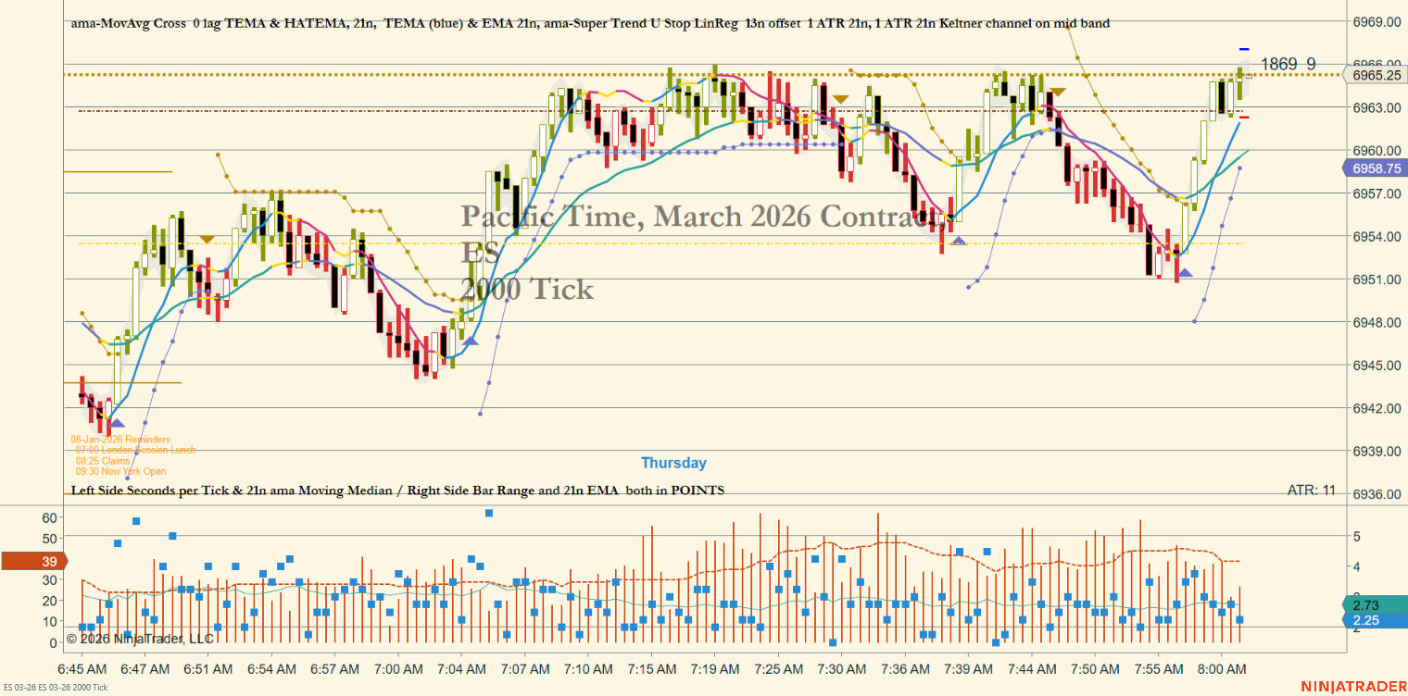Screen dimensions: 1408x696
Task: Click the 6960.00 price axis label
Action: [x=1375, y=150]
